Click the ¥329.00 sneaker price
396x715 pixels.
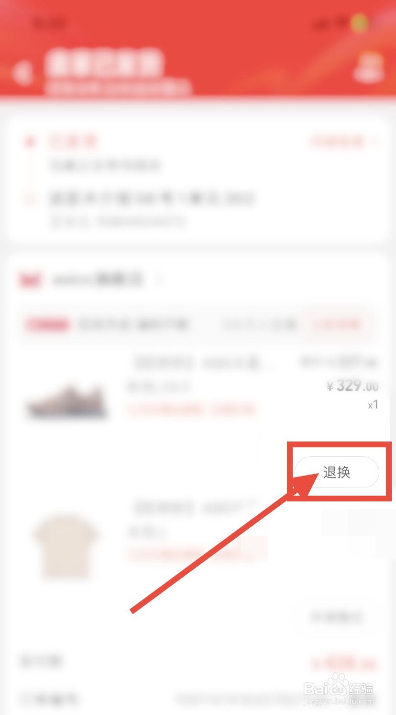pyautogui.click(x=352, y=386)
